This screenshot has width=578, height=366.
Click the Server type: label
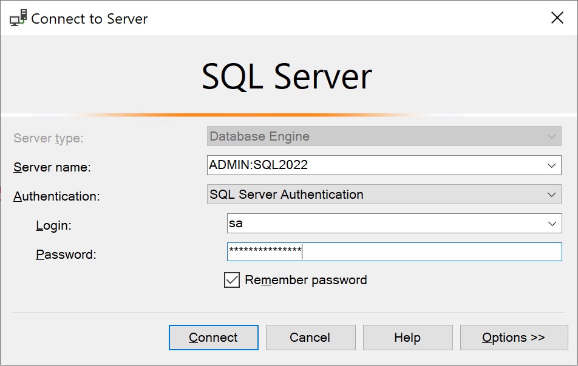pos(49,138)
